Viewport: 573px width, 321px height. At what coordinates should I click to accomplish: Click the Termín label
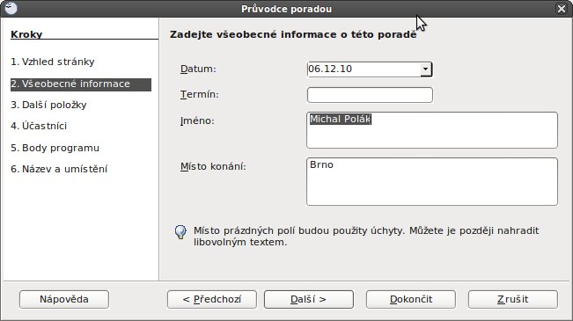200,95
